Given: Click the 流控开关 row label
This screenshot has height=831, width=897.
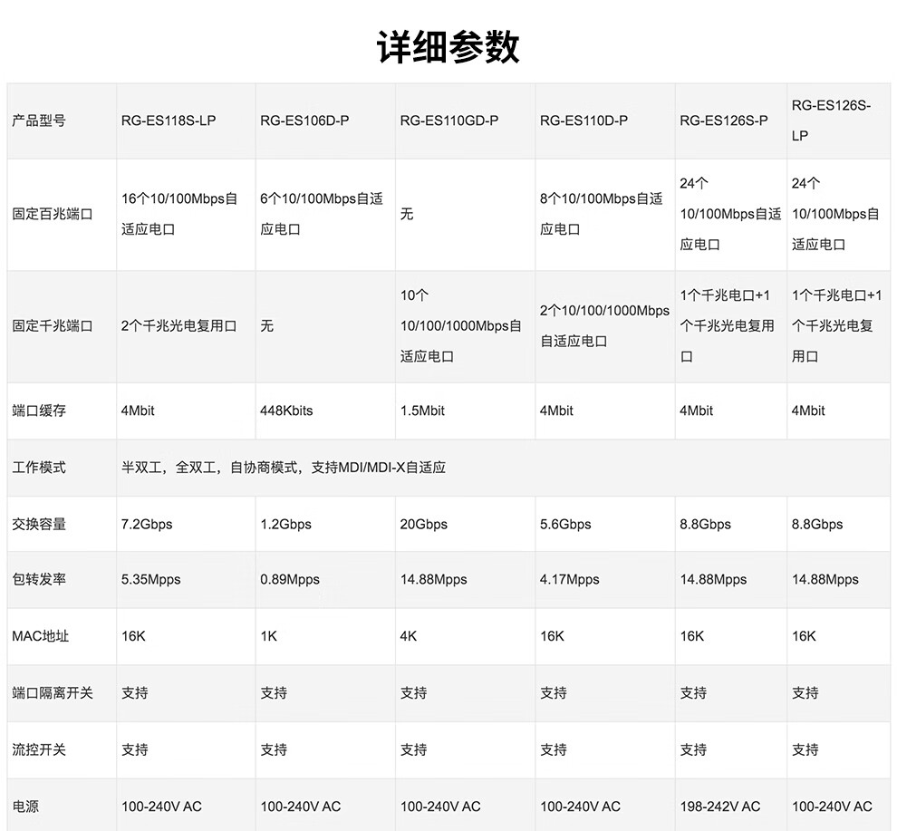Looking at the screenshot, I should pos(39,749).
